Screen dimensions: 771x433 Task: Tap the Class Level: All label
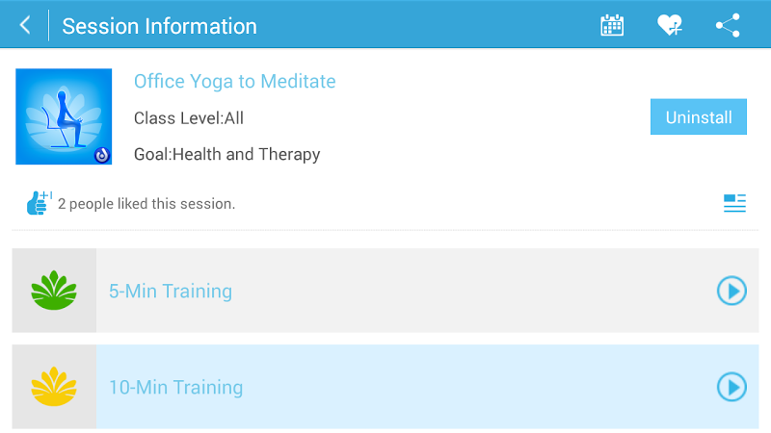pos(188,118)
